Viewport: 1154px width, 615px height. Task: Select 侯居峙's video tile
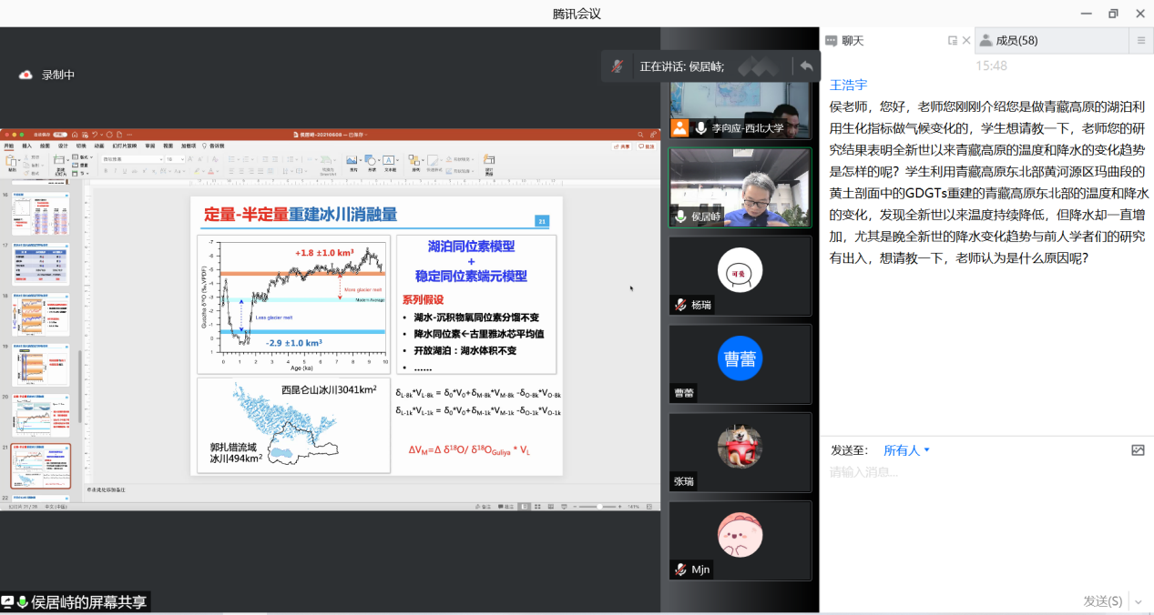click(x=740, y=187)
